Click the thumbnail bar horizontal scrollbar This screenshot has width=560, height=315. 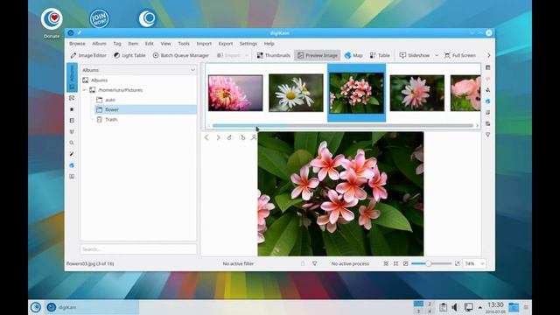click(x=343, y=126)
